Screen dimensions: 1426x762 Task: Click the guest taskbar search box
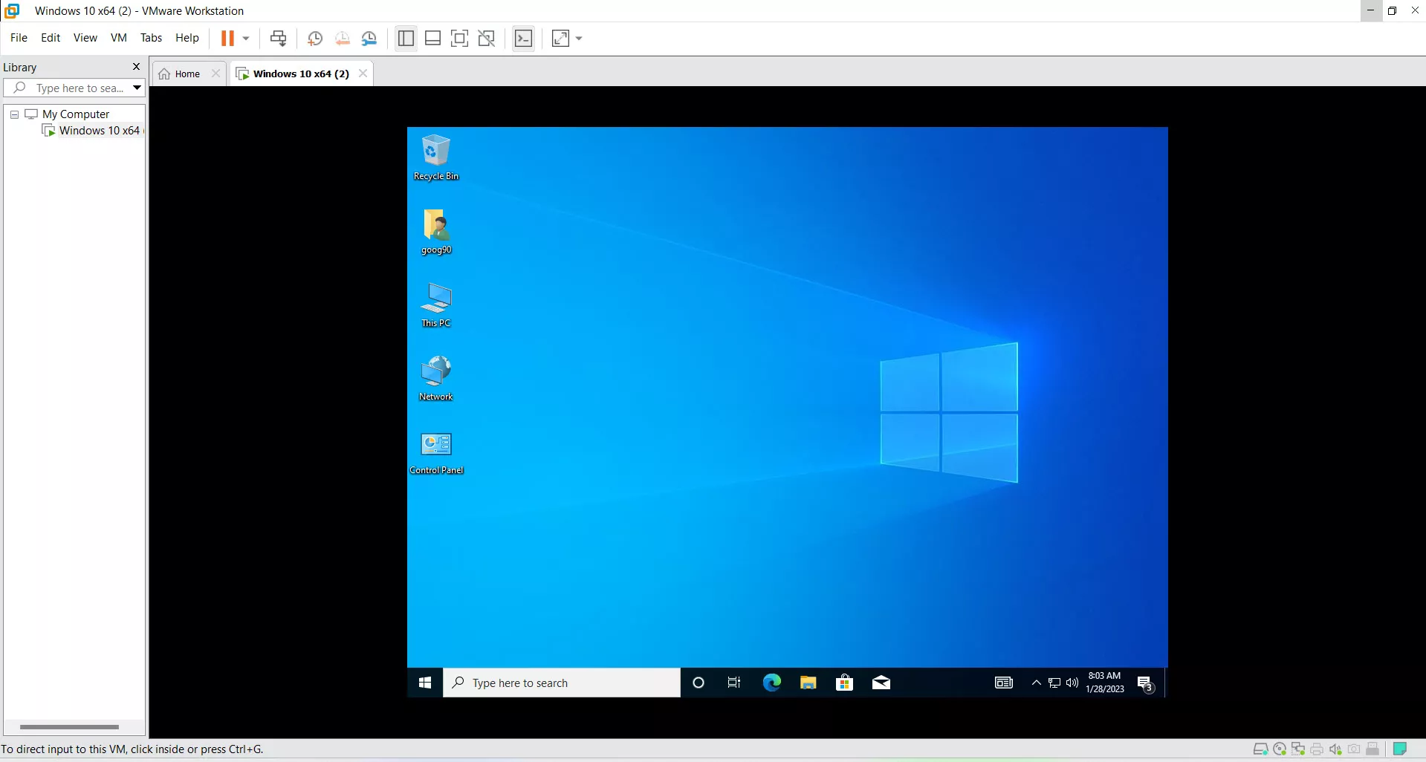point(562,683)
